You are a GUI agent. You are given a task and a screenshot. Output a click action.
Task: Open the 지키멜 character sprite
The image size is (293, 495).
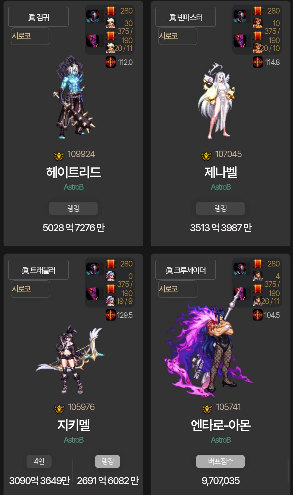pyautogui.click(x=71, y=359)
